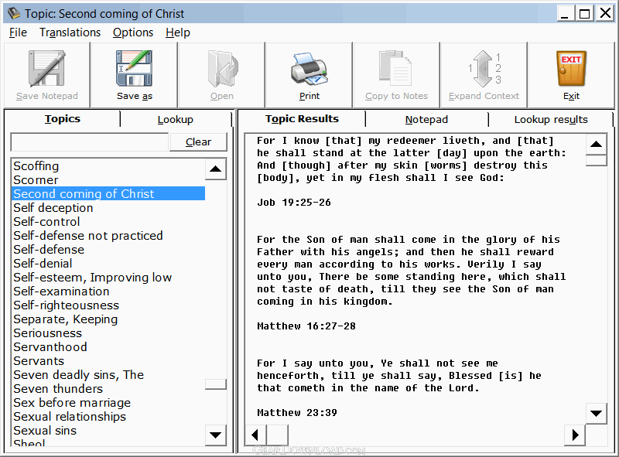The height and width of the screenshot is (457, 619).
Task: Click results pane scroll up arrow
Action: pyautogui.click(x=596, y=144)
